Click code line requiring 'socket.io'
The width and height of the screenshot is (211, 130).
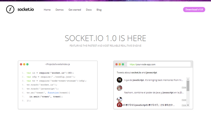50,73
